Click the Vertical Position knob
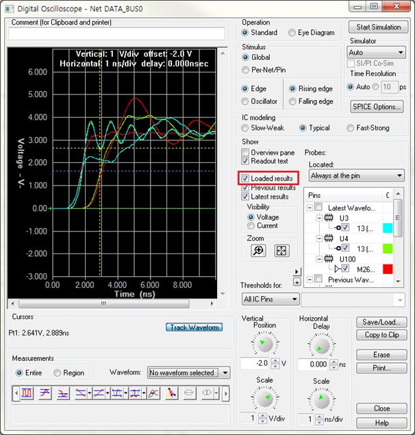The height and width of the screenshot is (435, 415). coord(265,345)
